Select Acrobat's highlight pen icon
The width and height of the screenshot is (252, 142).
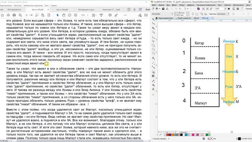click(116, 15)
